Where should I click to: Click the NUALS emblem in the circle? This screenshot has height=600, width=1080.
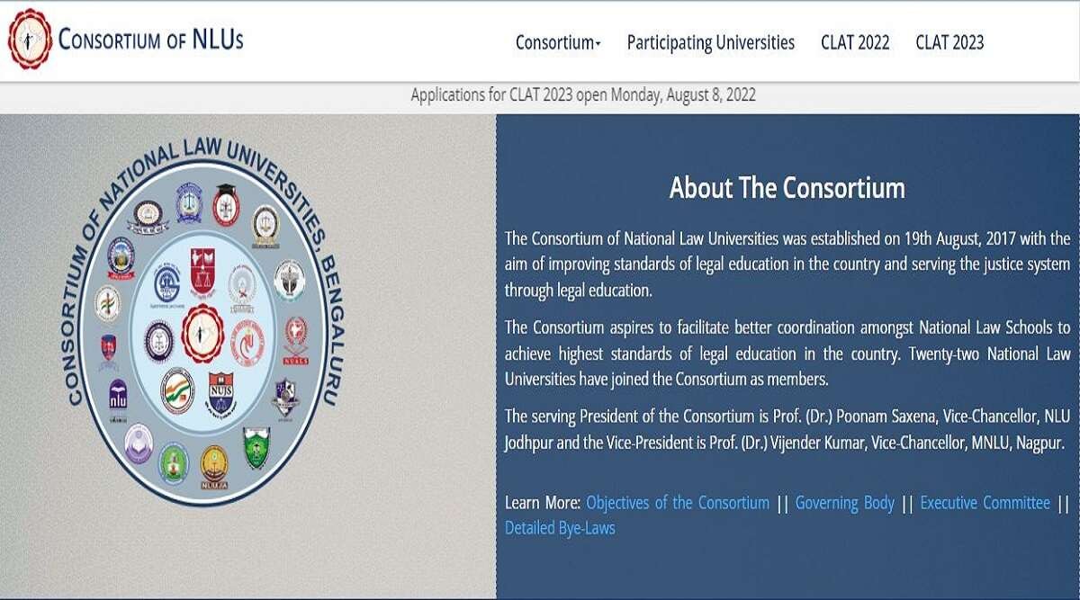(296, 339)
